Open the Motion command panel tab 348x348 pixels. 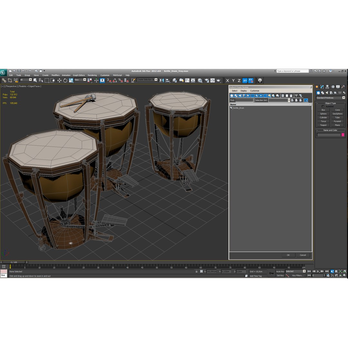click(333, 87)
